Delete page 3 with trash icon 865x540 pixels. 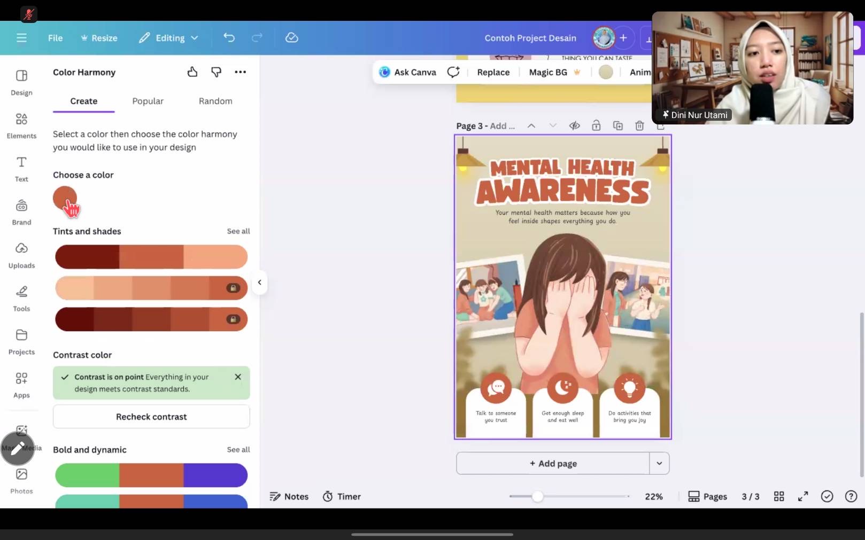click(x=639, y=126)
